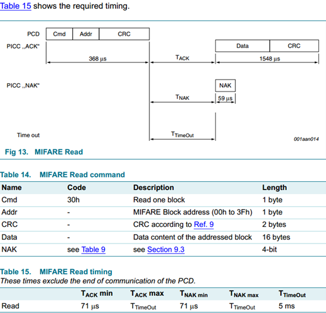Click the Cmd box in PCD frame
The height and width of the screenshot is (313, 326).
click(x=59, y=34)
